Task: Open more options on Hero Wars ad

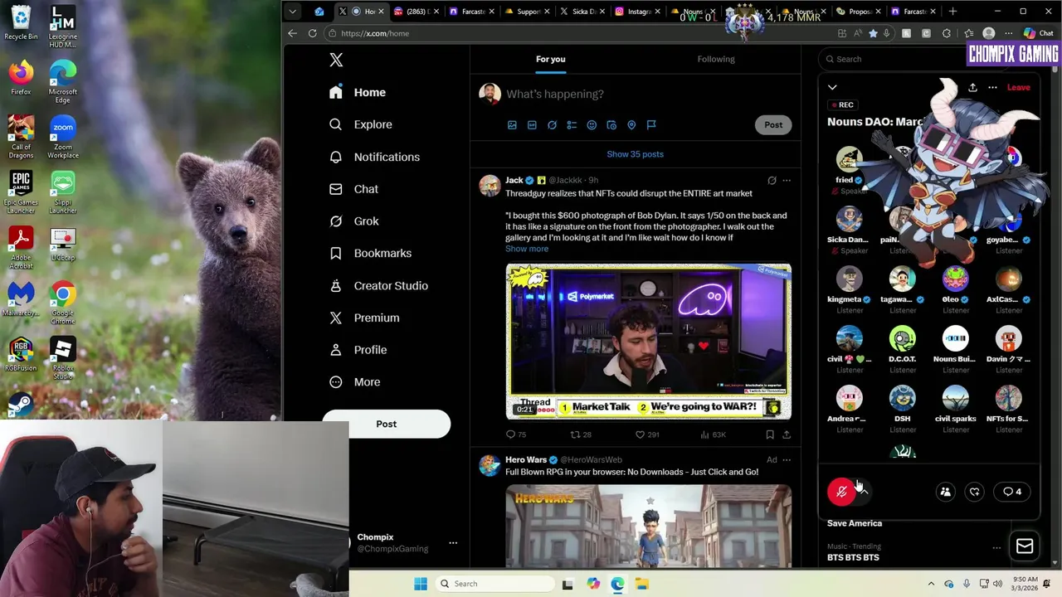Action: 787,459
